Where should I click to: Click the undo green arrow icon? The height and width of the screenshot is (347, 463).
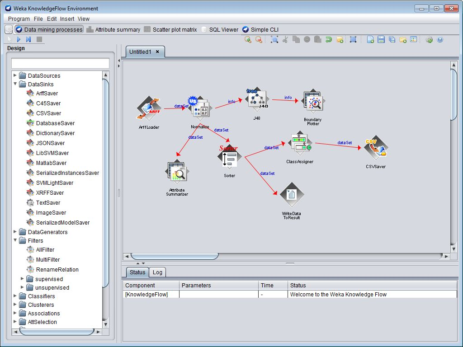click(329, 40)
